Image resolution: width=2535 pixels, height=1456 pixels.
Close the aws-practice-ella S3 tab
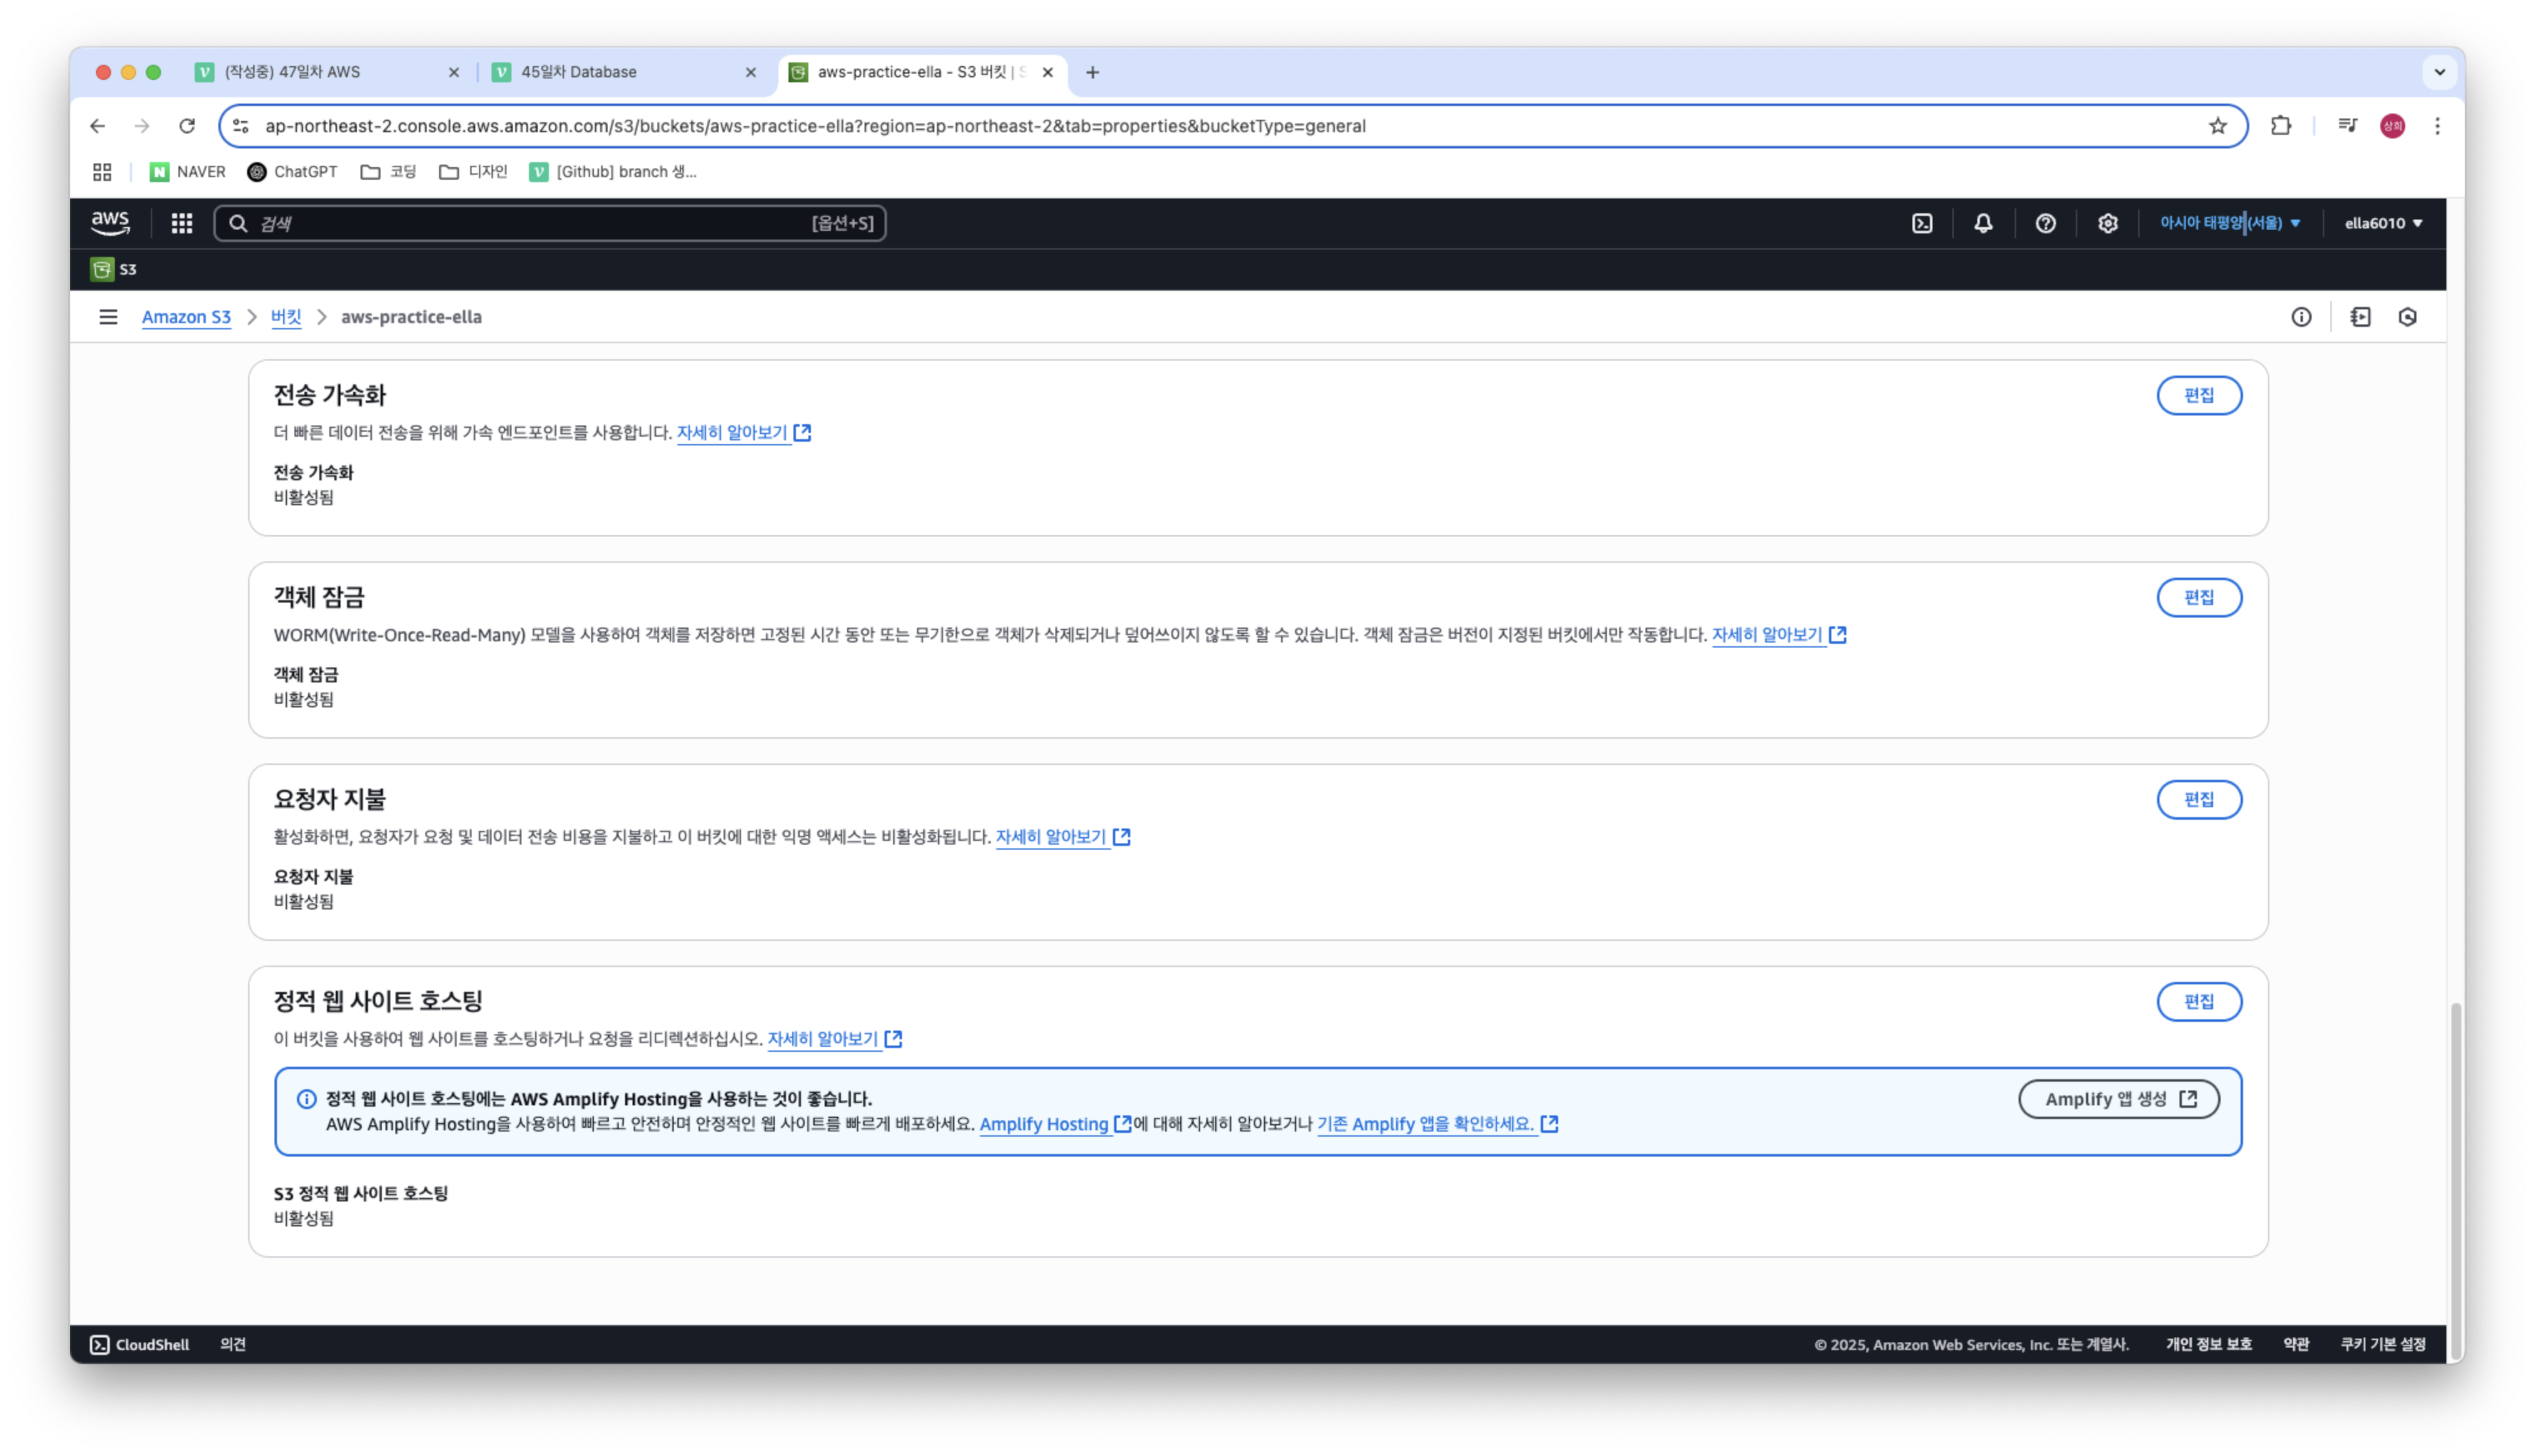[1047, 72]
